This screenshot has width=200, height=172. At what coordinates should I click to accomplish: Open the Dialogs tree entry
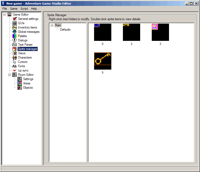tap(23, 40)
